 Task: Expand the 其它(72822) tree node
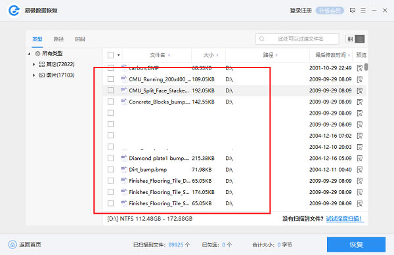pyautogui.click(x=33, y=64)
